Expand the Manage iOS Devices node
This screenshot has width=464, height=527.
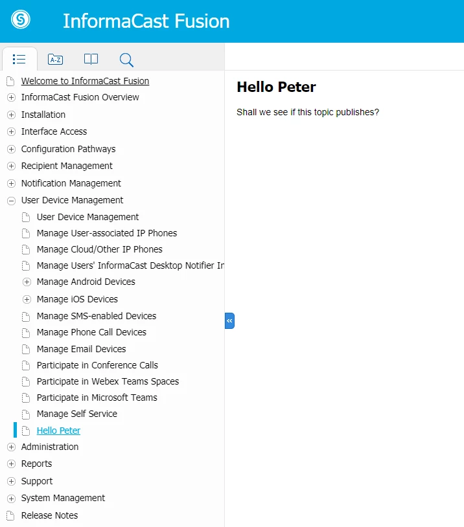click(27, 299)
